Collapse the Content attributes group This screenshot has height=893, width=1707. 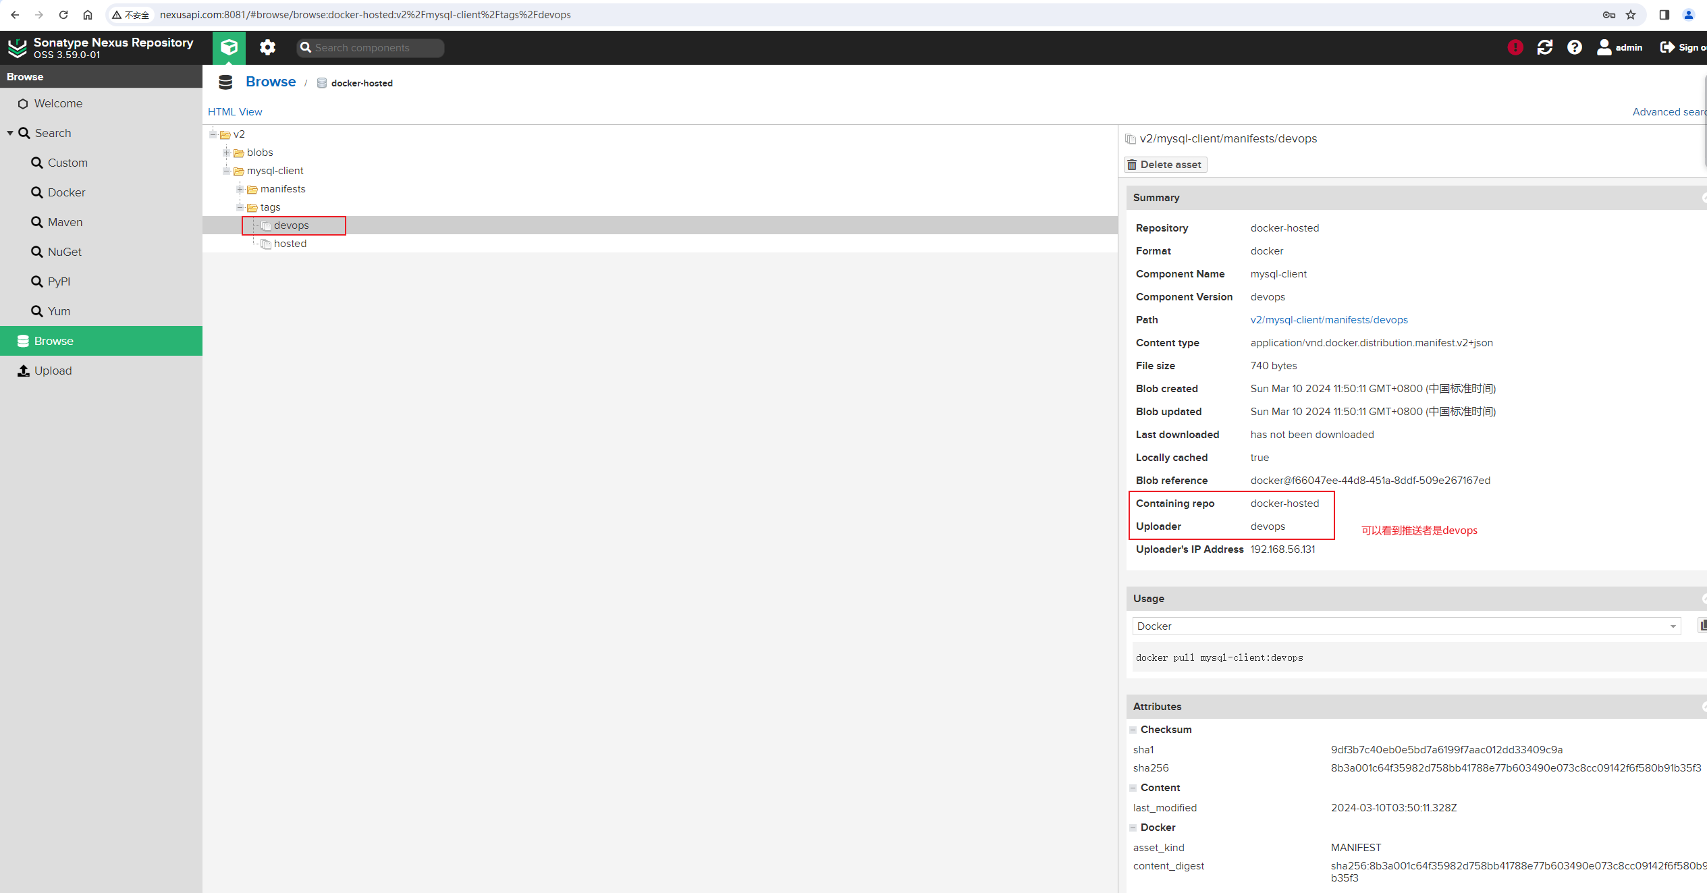pos(1133,788)
